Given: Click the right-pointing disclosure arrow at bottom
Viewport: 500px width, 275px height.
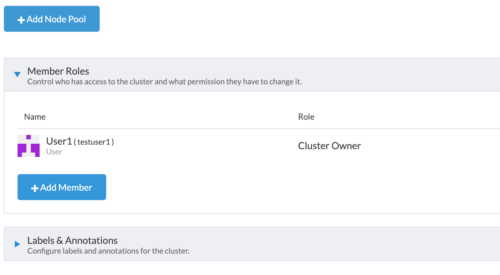Looking at the screenshot, I should coord(17,244).
